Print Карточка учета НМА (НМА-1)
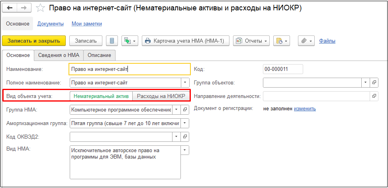The height and width of the screenshot is (188, 388). 186,41
